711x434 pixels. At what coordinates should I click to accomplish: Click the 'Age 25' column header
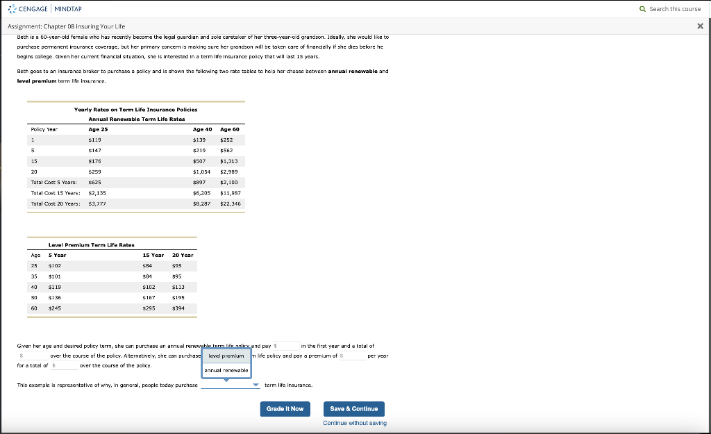[98, 129]
